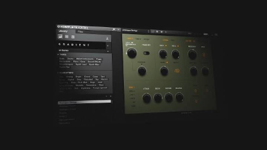
Task: Filter by Synthetic character tag
Action: tap(86, 88)
